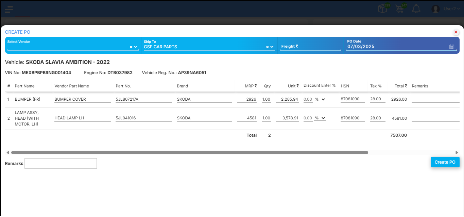Click the scrollbar left arrow
The height and width of the screenshot is (217, 464).
[x=7, y=153]
